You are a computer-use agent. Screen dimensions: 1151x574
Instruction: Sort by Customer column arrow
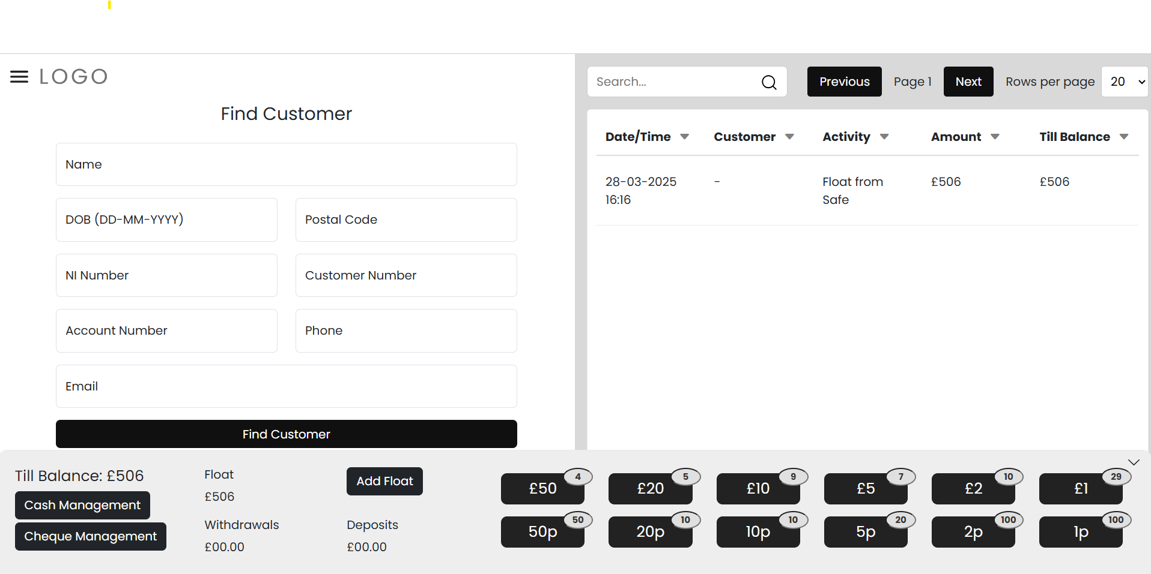coord(789,137)
